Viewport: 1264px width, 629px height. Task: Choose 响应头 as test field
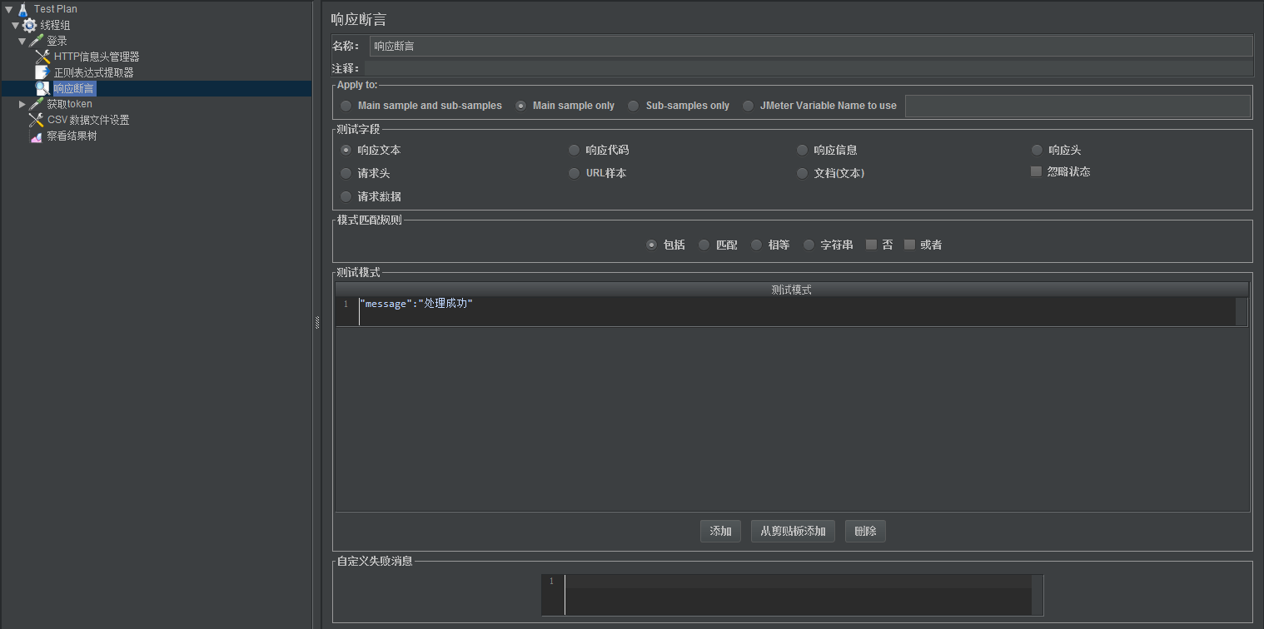[x=1056, y=150]
